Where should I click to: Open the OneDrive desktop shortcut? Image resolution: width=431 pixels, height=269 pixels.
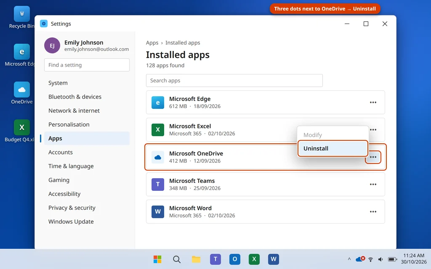(22, 93)
